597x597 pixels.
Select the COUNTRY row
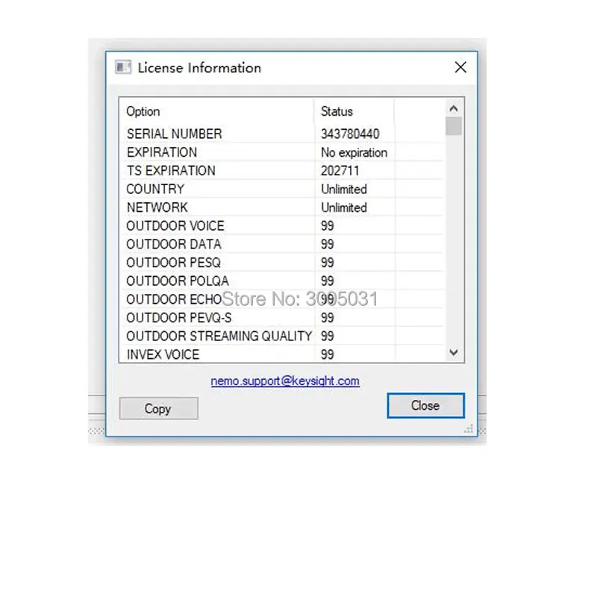(281, 189)
